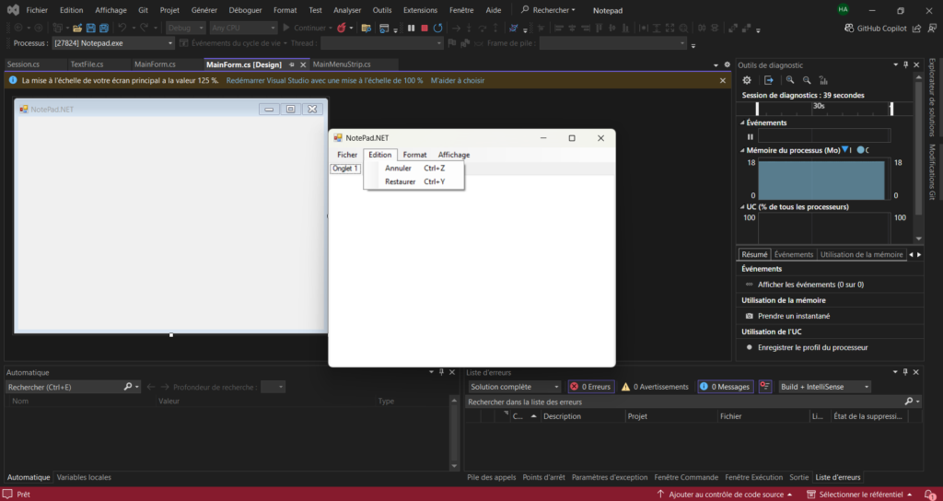Open the Solution complète dropdown

(514, 387)
